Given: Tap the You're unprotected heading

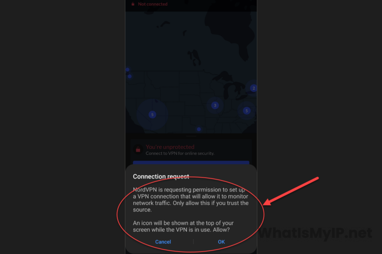Looking at the screenshot, I should tap(170, 147).
